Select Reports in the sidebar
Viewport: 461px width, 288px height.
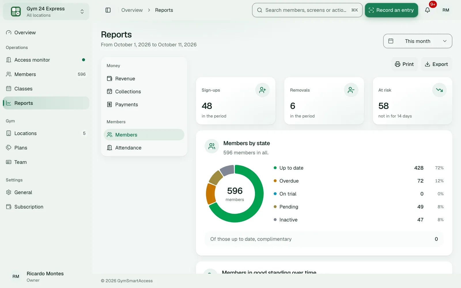(x=46, y=103)
